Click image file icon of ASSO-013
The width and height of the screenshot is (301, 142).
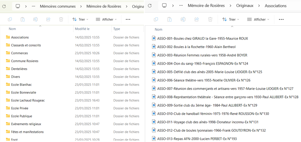tap(153, 139)
